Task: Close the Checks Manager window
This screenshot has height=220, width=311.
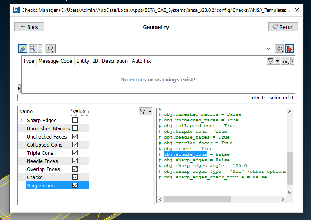Action: coord(297,10)
